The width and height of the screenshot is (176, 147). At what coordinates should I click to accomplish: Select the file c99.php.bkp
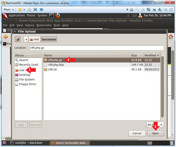click(102, 65)
